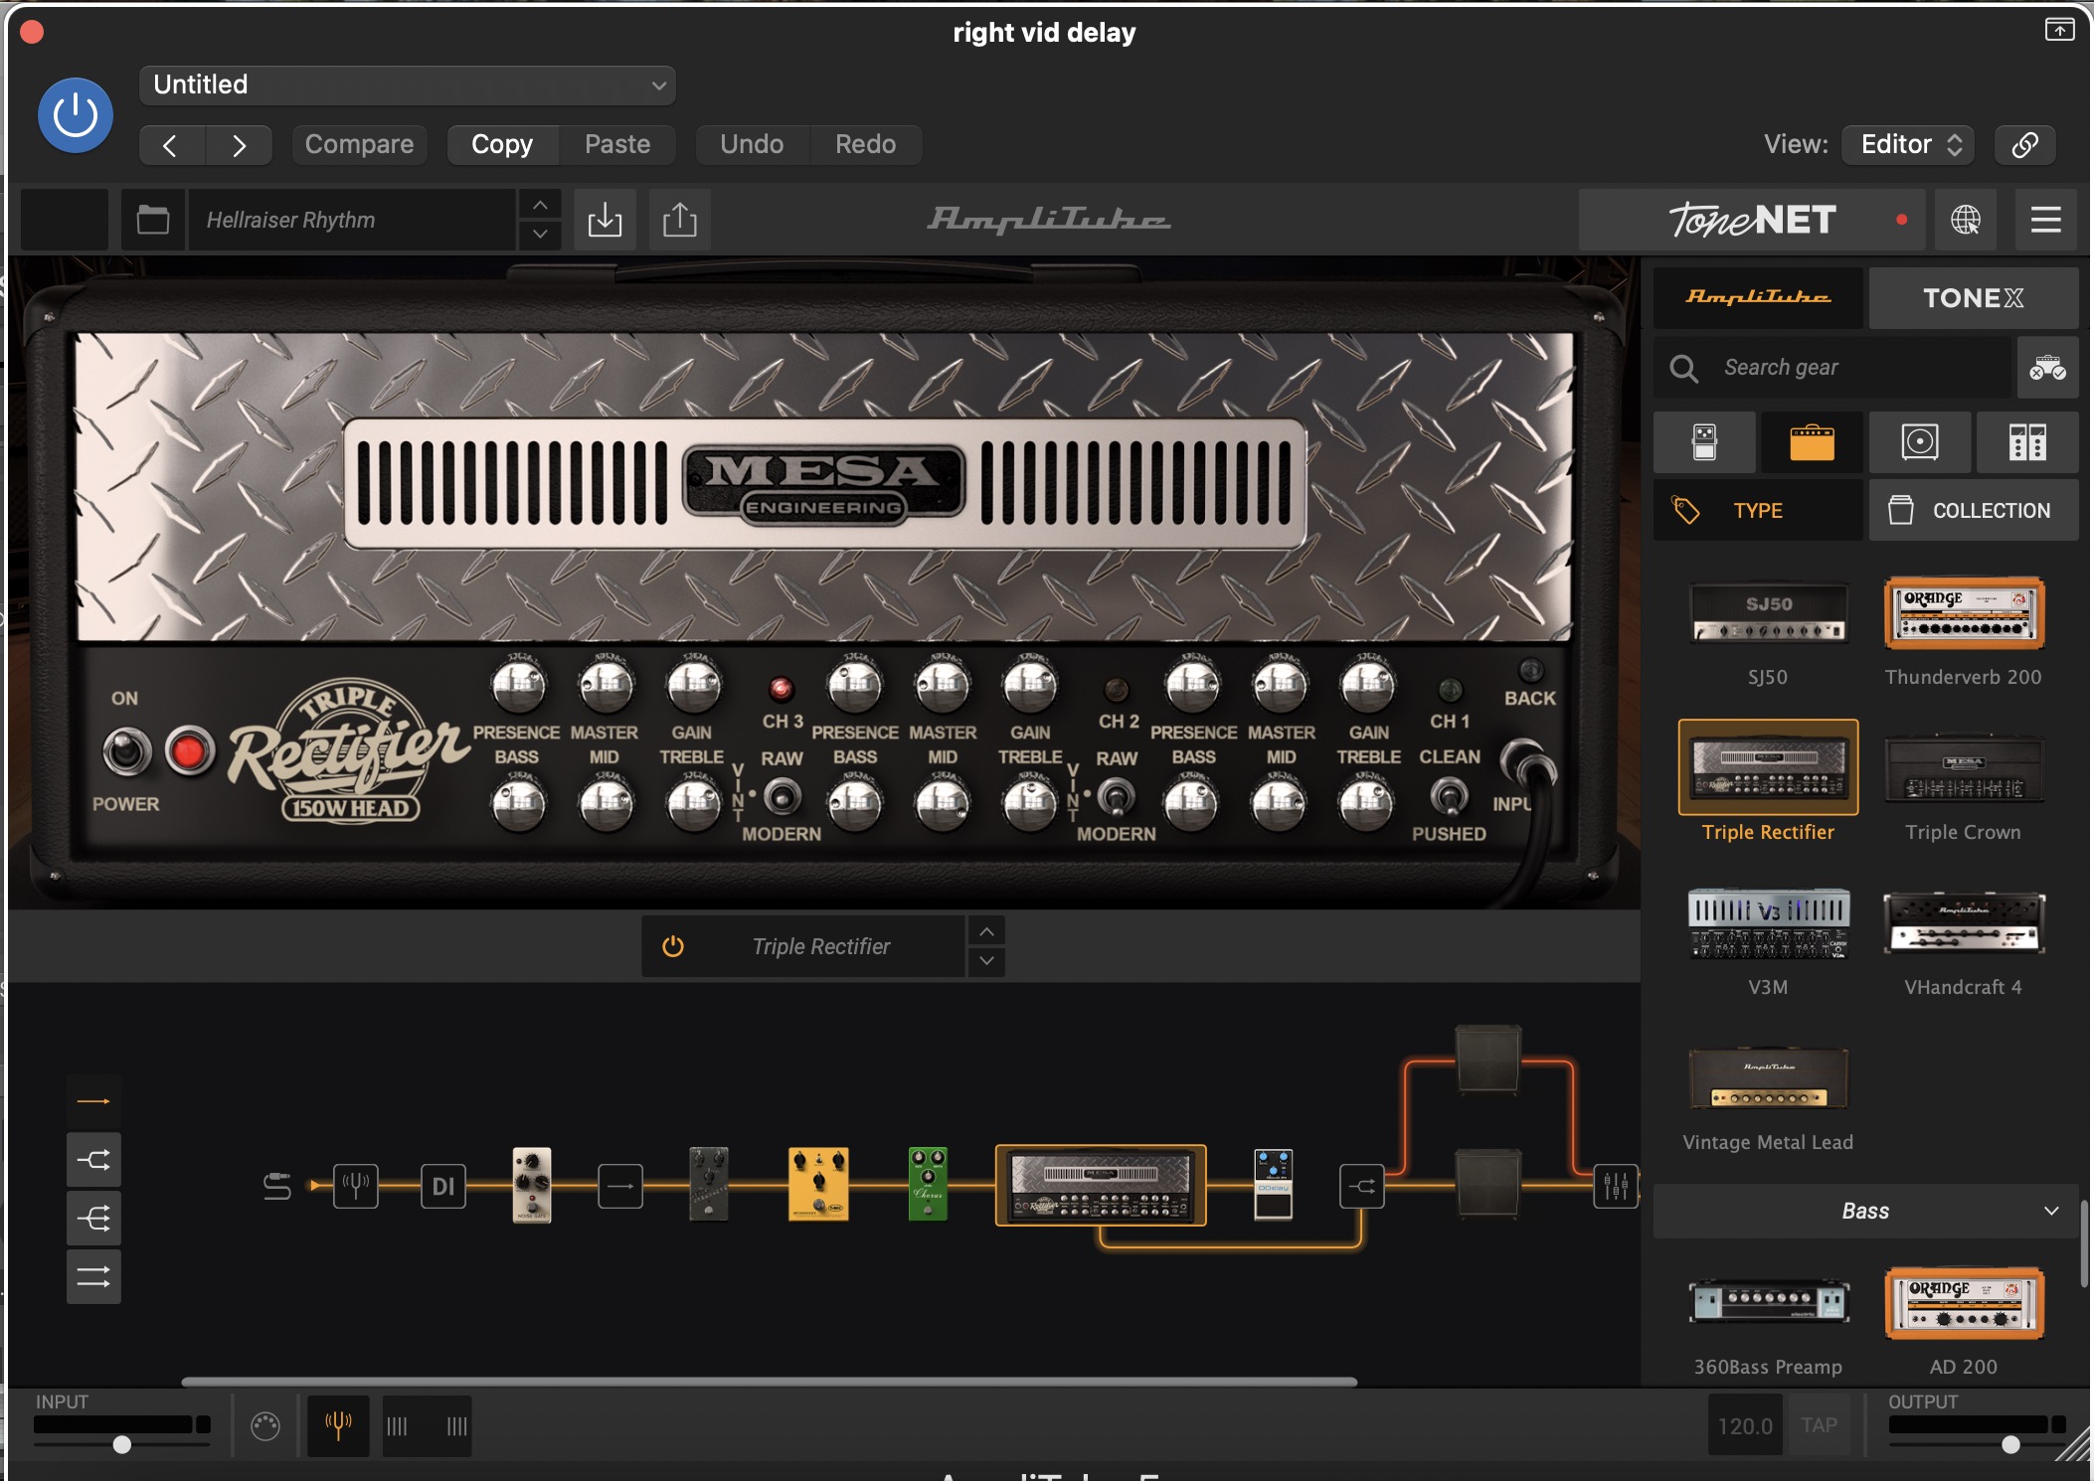
Task: Collapse the Bass gear section
Action: pos(2050,1211)
